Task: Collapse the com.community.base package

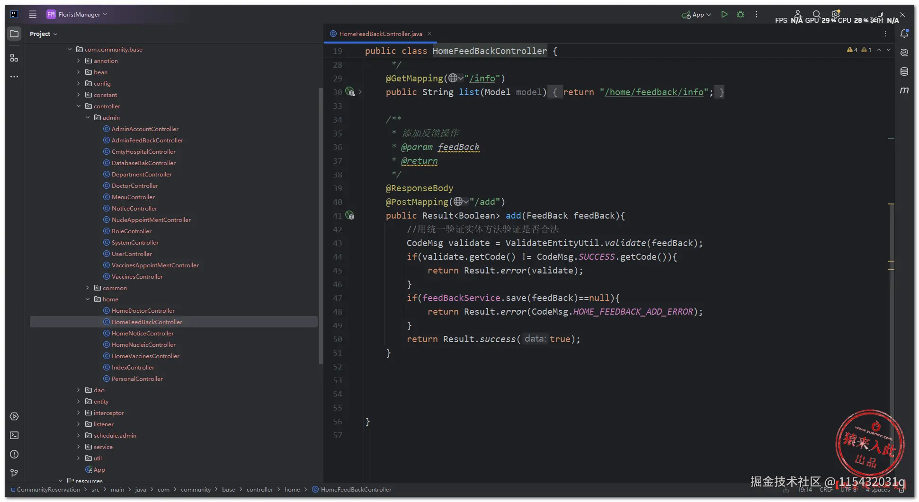Action: pos(70,49)
